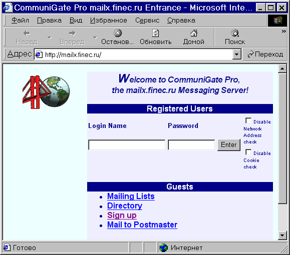Enable Disable Network Address check checkbox

point(248,121)
